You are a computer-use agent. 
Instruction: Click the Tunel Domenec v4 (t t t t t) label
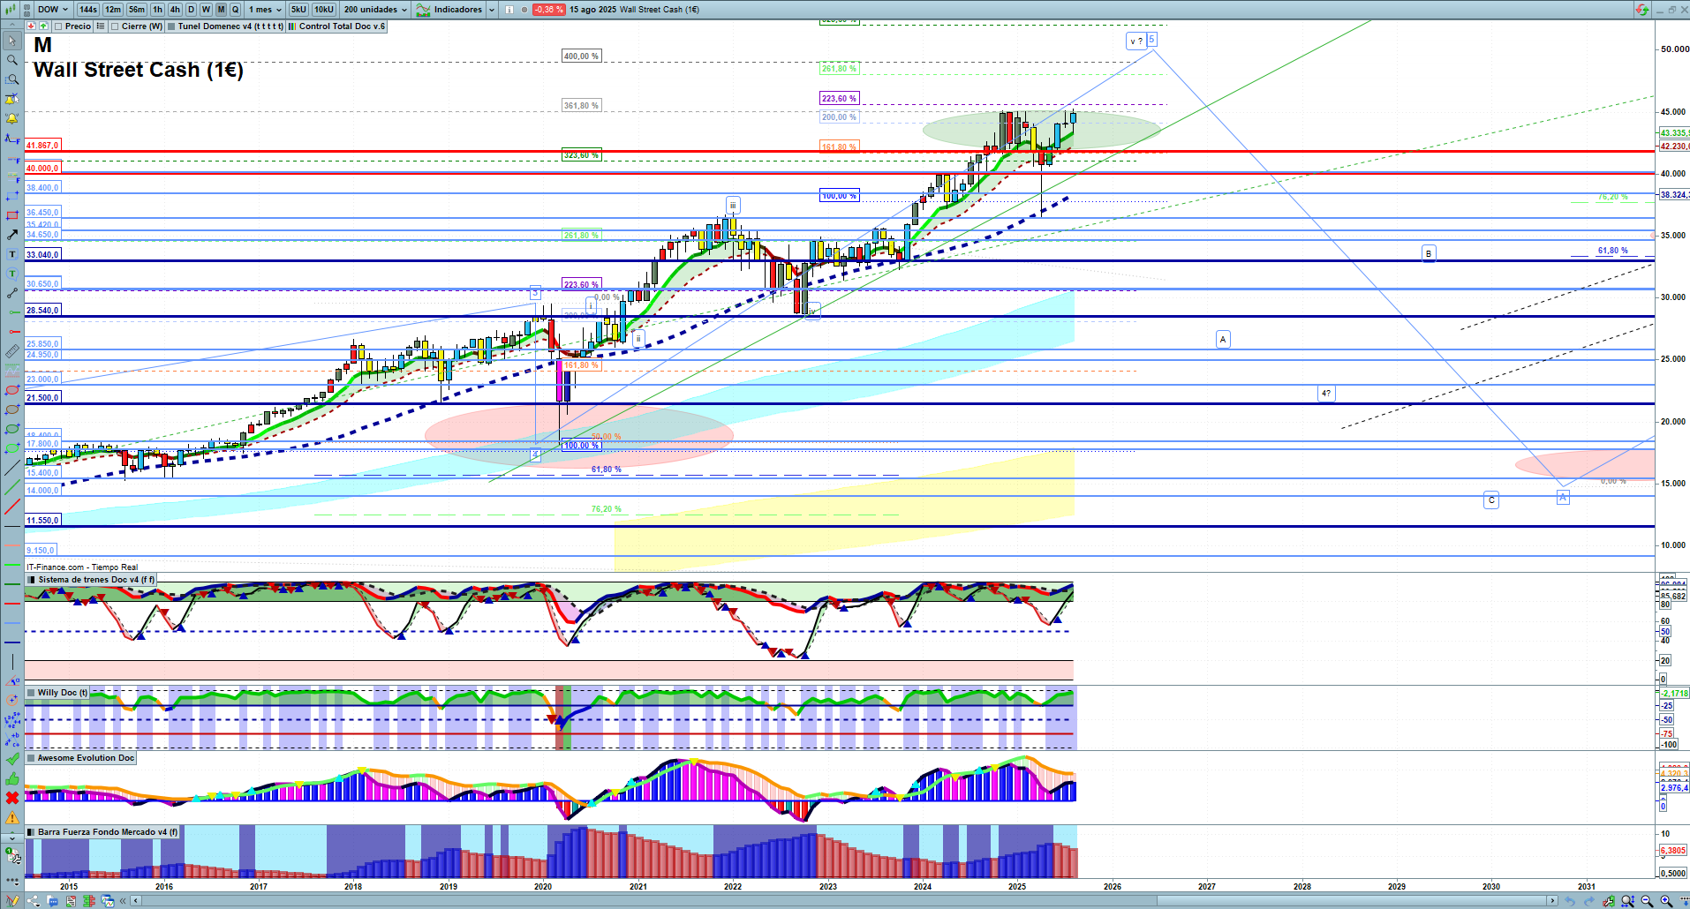[x=230, y=26]
